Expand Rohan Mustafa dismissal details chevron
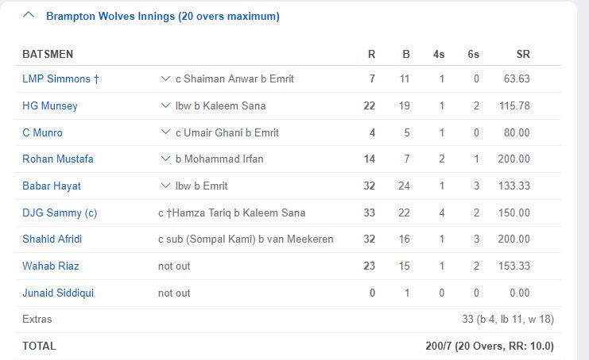The image size is (589, 360). (165, 159)
